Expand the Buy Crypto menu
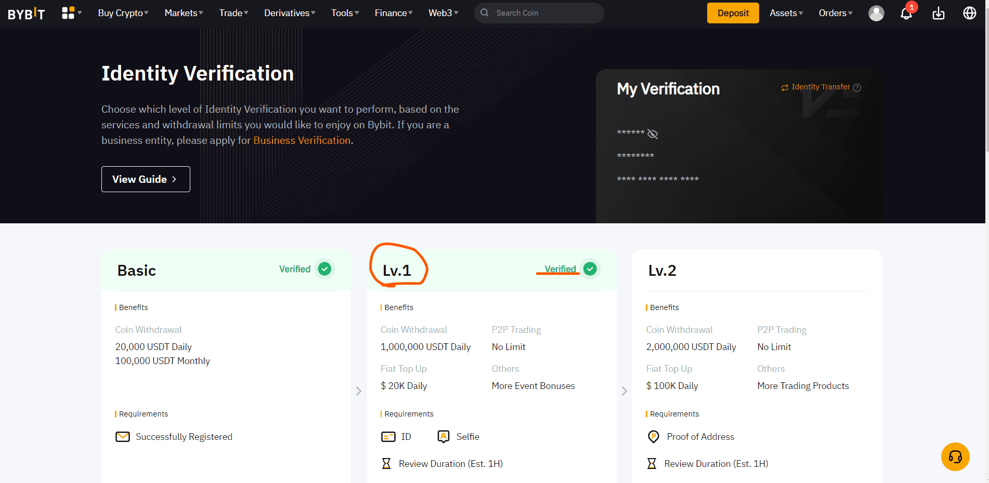Screen dimensions: 989x483 tap(123, 13)
